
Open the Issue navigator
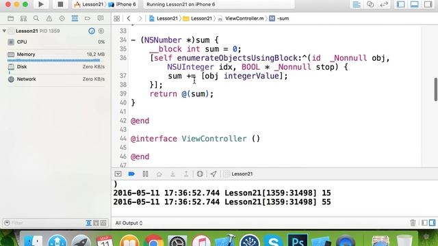click(x=49, y=18)
